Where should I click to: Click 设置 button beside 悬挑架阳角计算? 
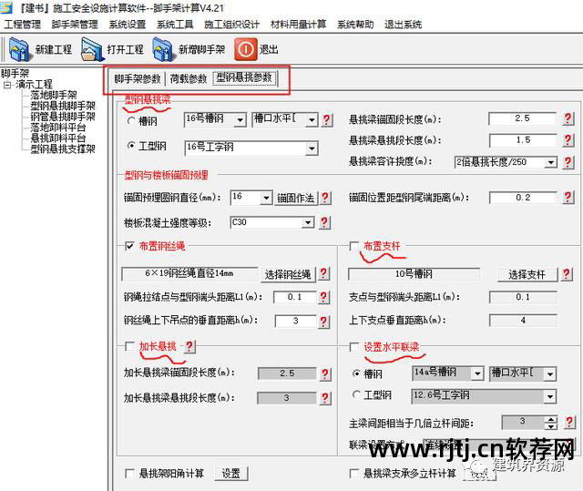(x=230, y=474)
